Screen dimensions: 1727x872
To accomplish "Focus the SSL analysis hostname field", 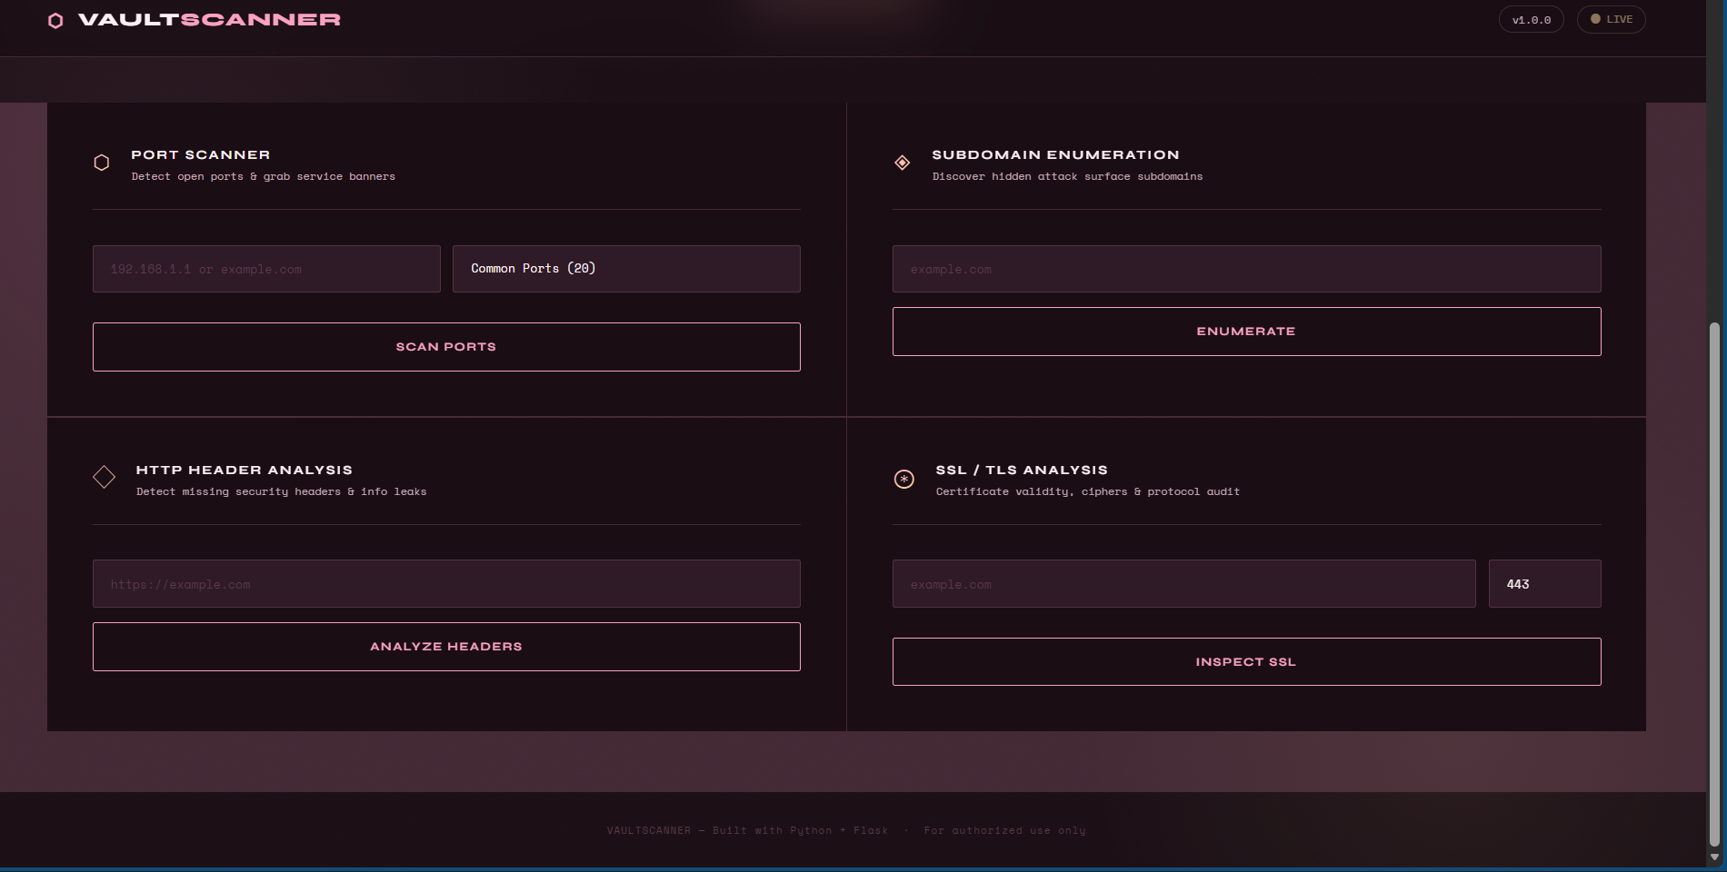I will coord(1183,584).
